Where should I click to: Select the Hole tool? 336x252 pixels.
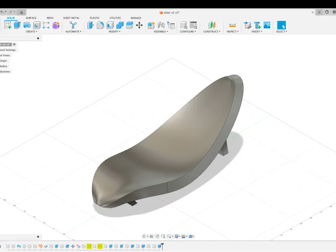[x=37, y=25]
